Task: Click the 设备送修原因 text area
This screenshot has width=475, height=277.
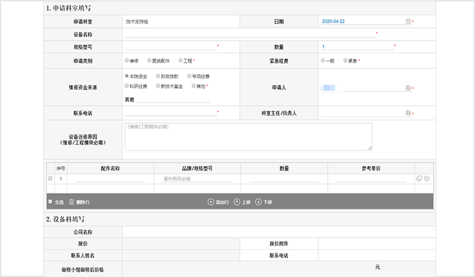Action: (x=248, y=136)
